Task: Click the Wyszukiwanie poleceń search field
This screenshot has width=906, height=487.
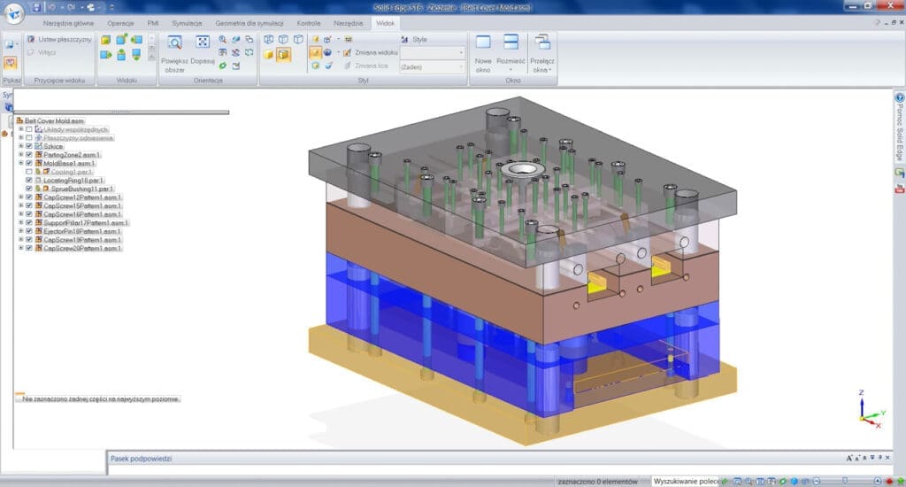Action: [x=687, y=481]
